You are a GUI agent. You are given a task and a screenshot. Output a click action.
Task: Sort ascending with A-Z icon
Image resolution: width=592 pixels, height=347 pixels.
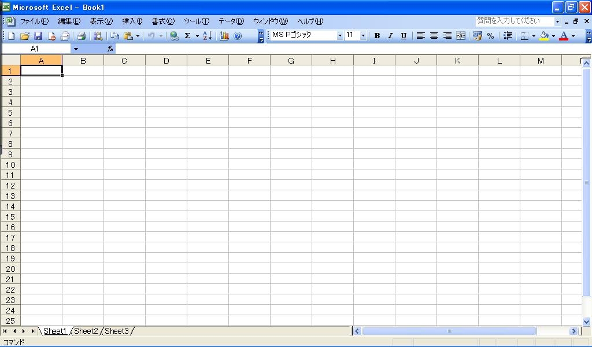(x=208, y=36)
